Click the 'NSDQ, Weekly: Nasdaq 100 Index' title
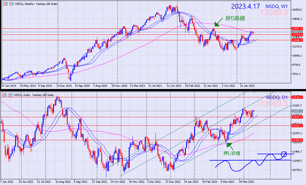This screenshot has height=185, width=306. coord(36,4)
